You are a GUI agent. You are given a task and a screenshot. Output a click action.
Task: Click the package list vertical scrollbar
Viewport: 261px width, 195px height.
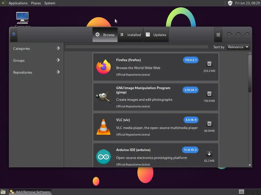coord(250,74)
